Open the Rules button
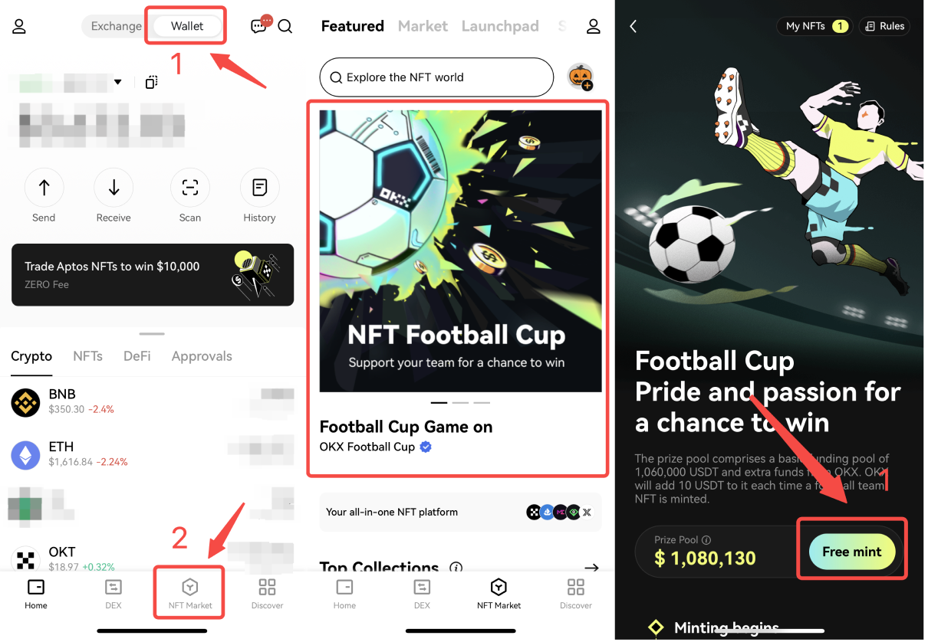The height and width of the screenshot is (642, 928). [x=884, y=26]
